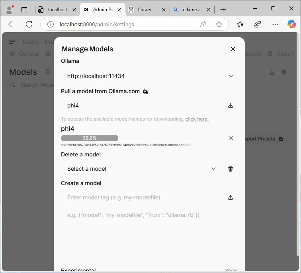Click the phi4 35.6% progress bar
Image resolution: width=301 pixels, height=273 pixels.
pyautogui.click(x=90, y=138)
